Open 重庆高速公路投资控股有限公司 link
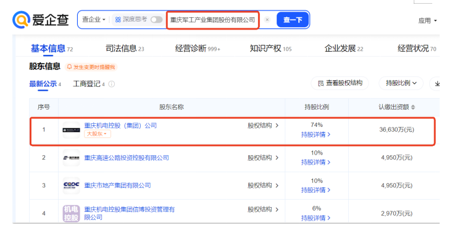The width and height of the screenshot is (452, 228). pyautogui.click(x=126, y=158)
